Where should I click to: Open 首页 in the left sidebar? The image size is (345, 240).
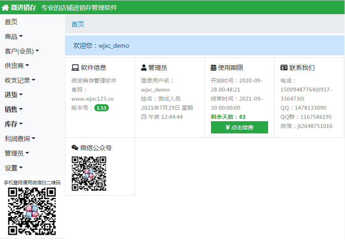click(11, 22)
